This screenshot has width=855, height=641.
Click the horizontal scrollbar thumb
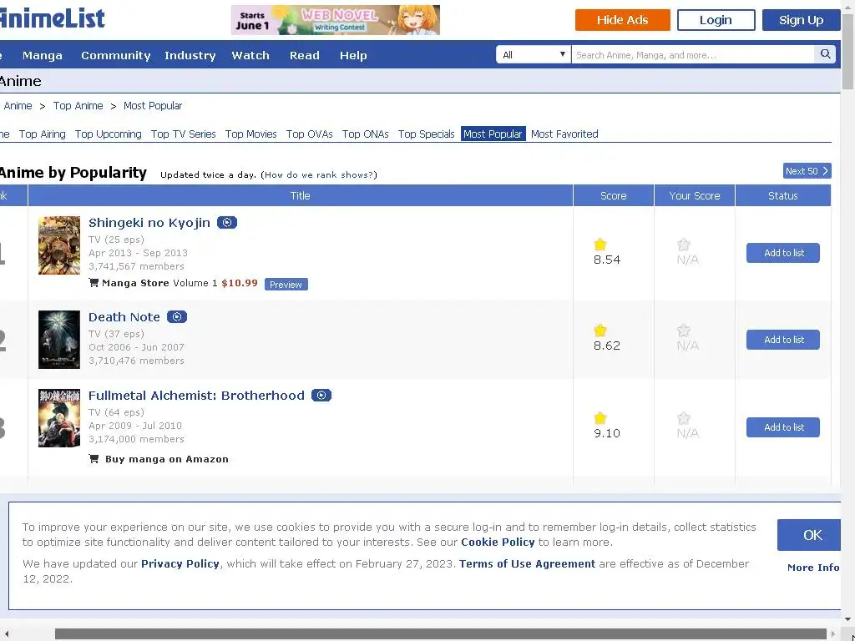(441, 633)
